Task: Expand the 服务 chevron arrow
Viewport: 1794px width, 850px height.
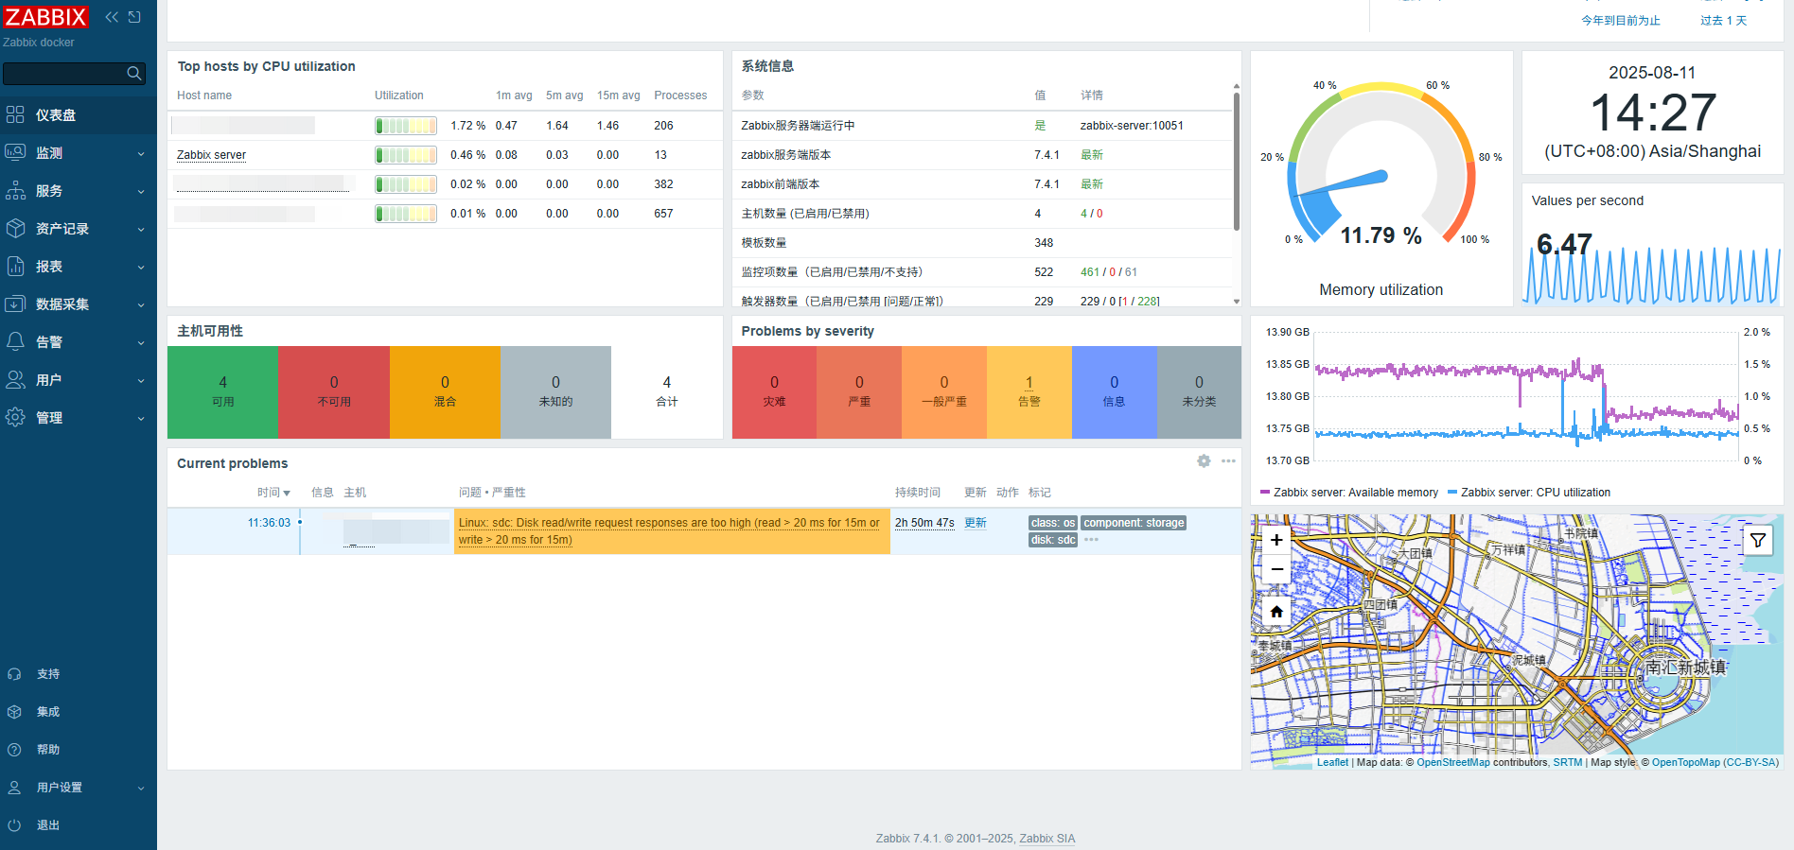Action: pyautogui.click(x=141, y=191)
